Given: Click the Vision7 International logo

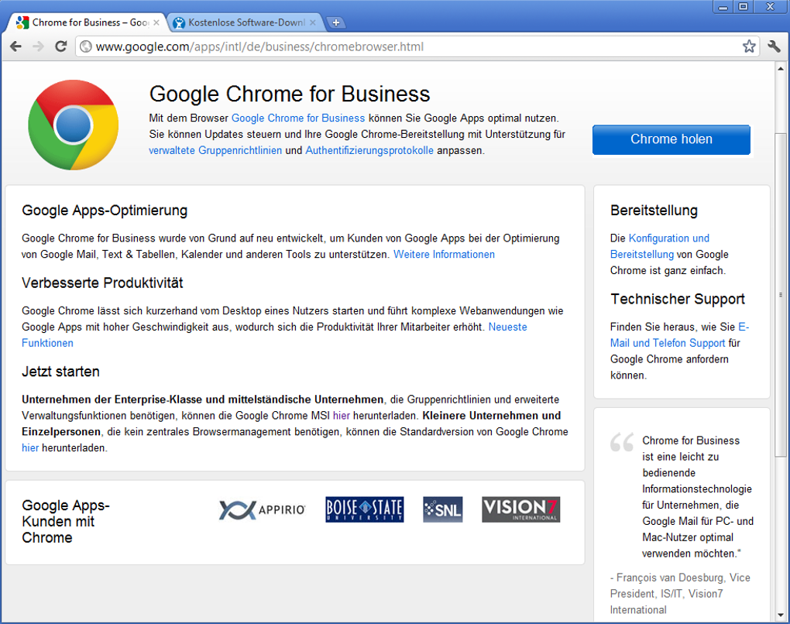Looking at the screenshot, I should point(521,509).
